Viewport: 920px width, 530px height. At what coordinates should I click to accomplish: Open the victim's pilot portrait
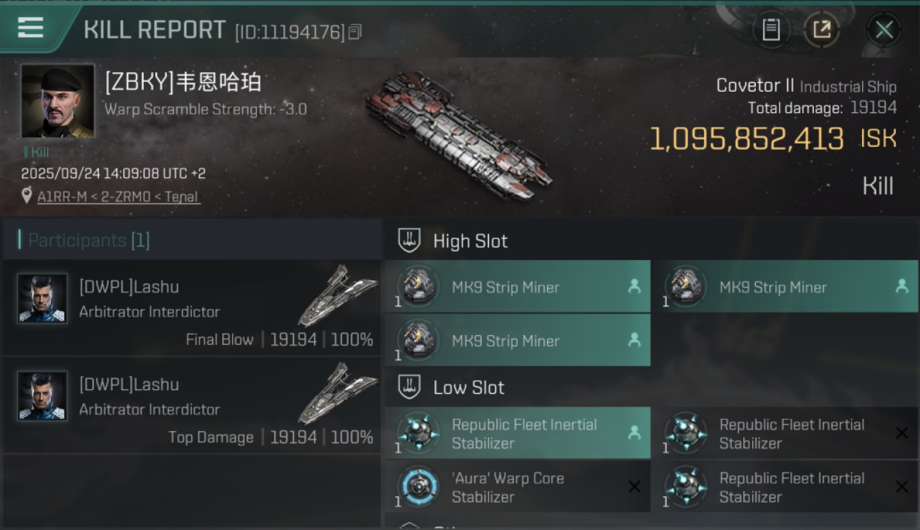[x=57, y=101]
